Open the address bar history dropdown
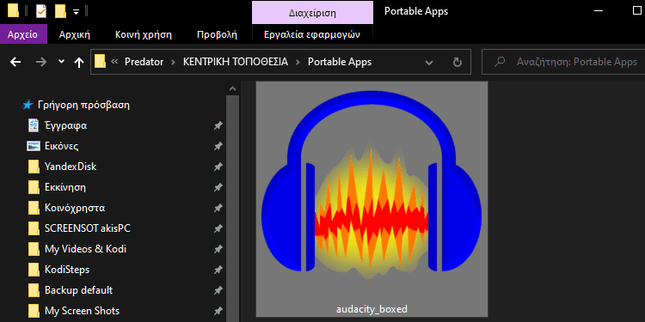The height and width of the screenshot is (322, 645). coord(429,63)
